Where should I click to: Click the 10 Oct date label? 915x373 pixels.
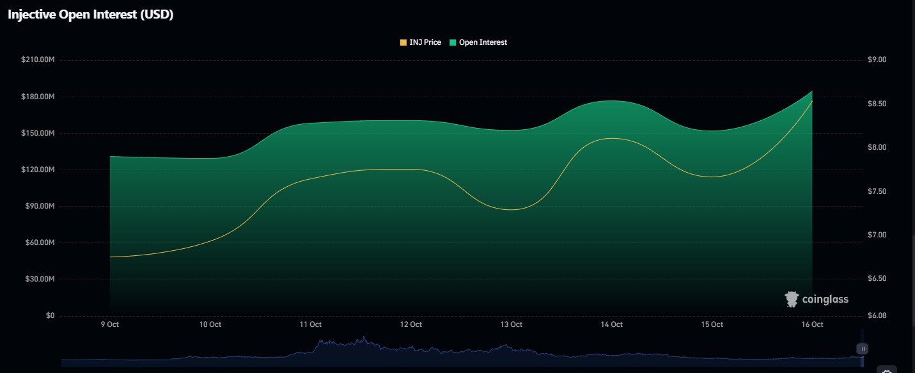[210, 324]
